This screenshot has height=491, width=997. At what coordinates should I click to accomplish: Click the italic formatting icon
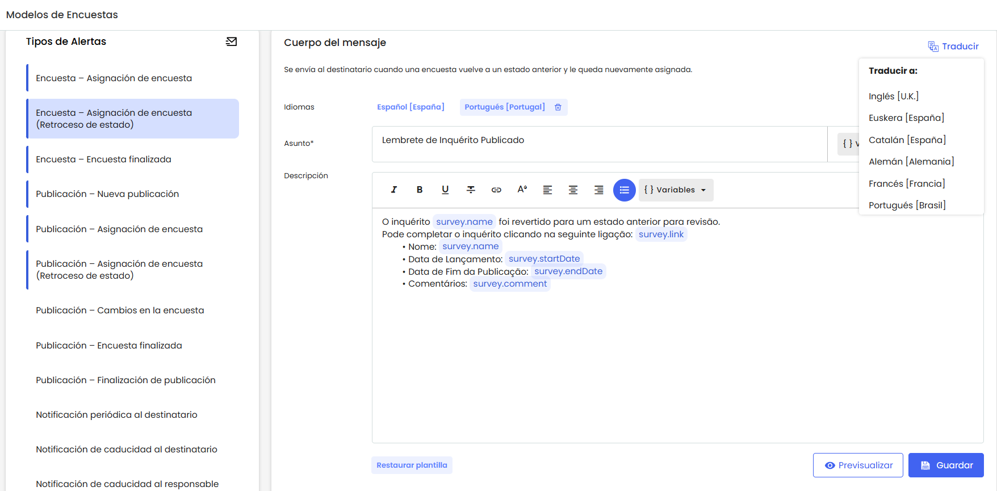point(393,190)
